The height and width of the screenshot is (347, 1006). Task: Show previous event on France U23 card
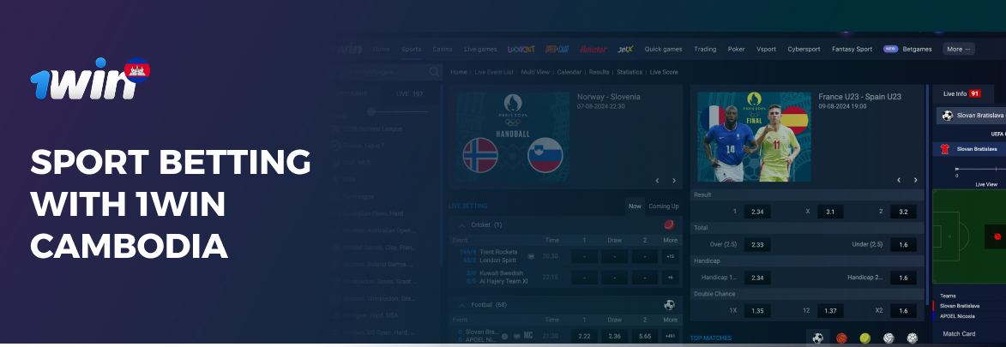[x=899, y=181]
